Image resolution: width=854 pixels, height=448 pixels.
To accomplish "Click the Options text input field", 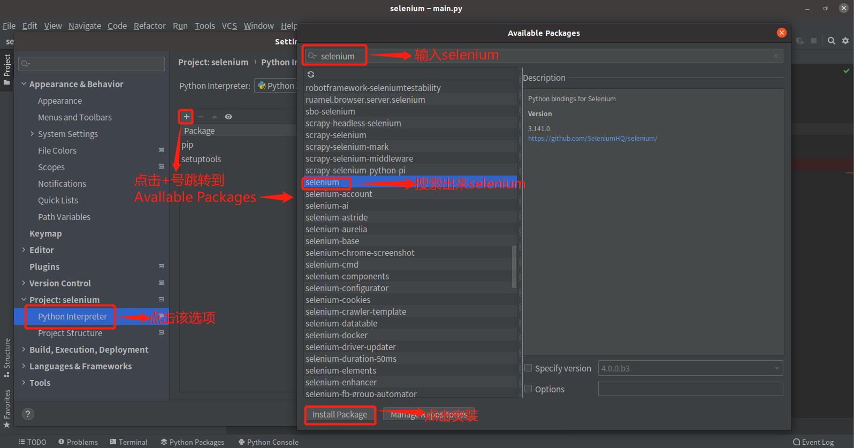I will 690,389.
